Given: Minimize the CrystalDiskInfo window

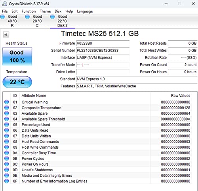Looking at the screenshot, I should (166, 4).
